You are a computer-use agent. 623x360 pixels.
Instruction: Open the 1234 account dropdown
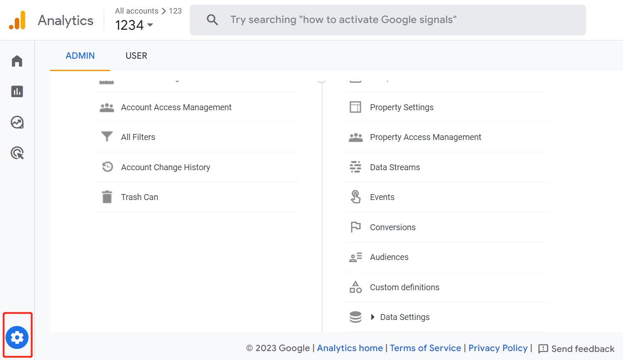pyautogui.click(x=134, y=26)
